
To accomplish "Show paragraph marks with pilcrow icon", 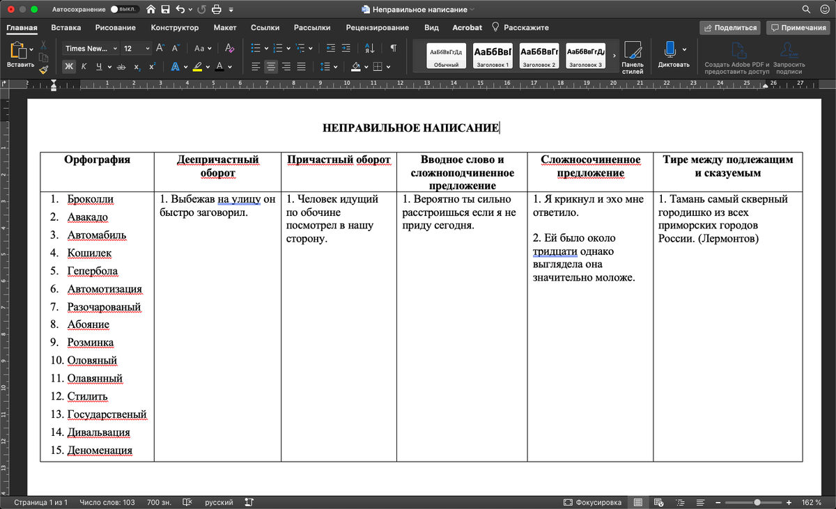I will pyautogui.click(x=394, y=48).
